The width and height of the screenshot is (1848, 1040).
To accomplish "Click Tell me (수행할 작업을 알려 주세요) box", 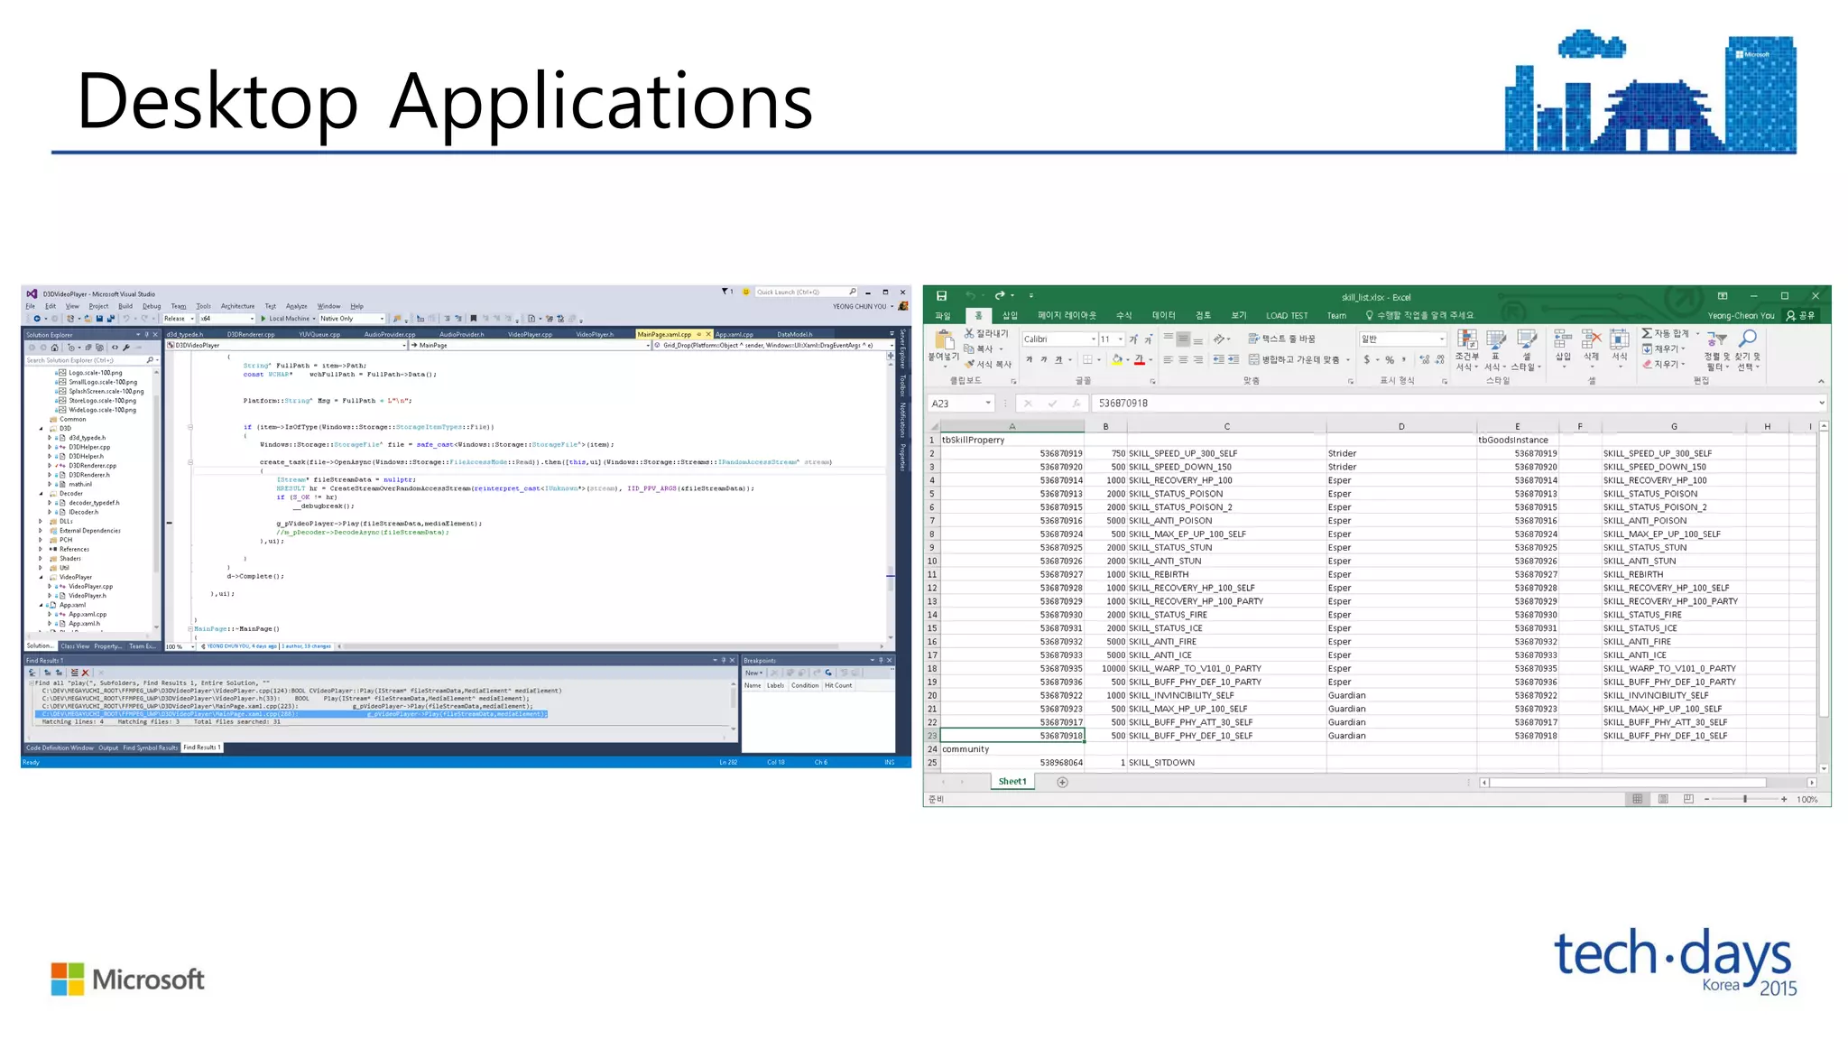I will (1419, 316).
